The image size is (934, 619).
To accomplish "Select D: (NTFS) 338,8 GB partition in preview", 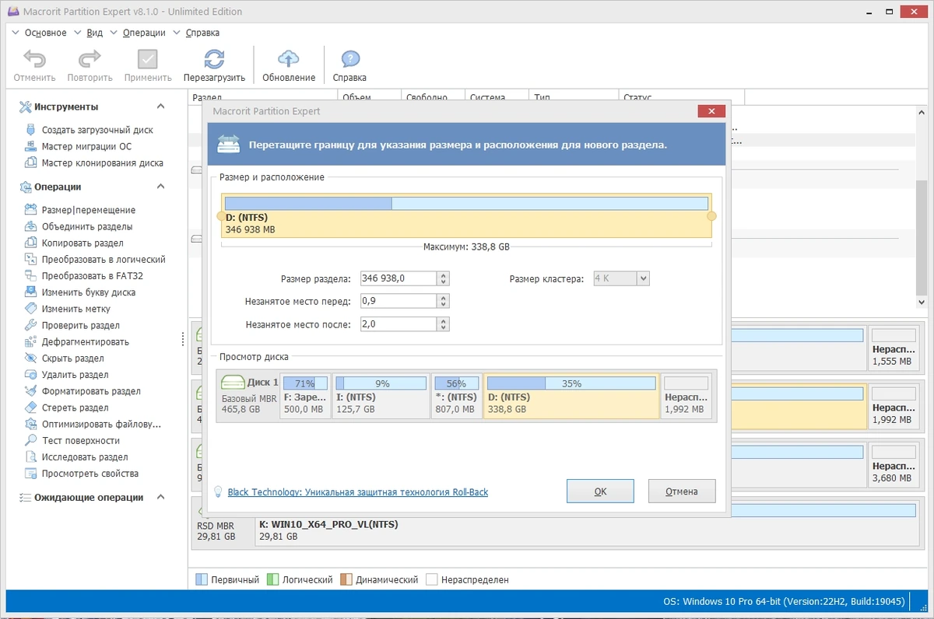I will [x=571, y=396].
